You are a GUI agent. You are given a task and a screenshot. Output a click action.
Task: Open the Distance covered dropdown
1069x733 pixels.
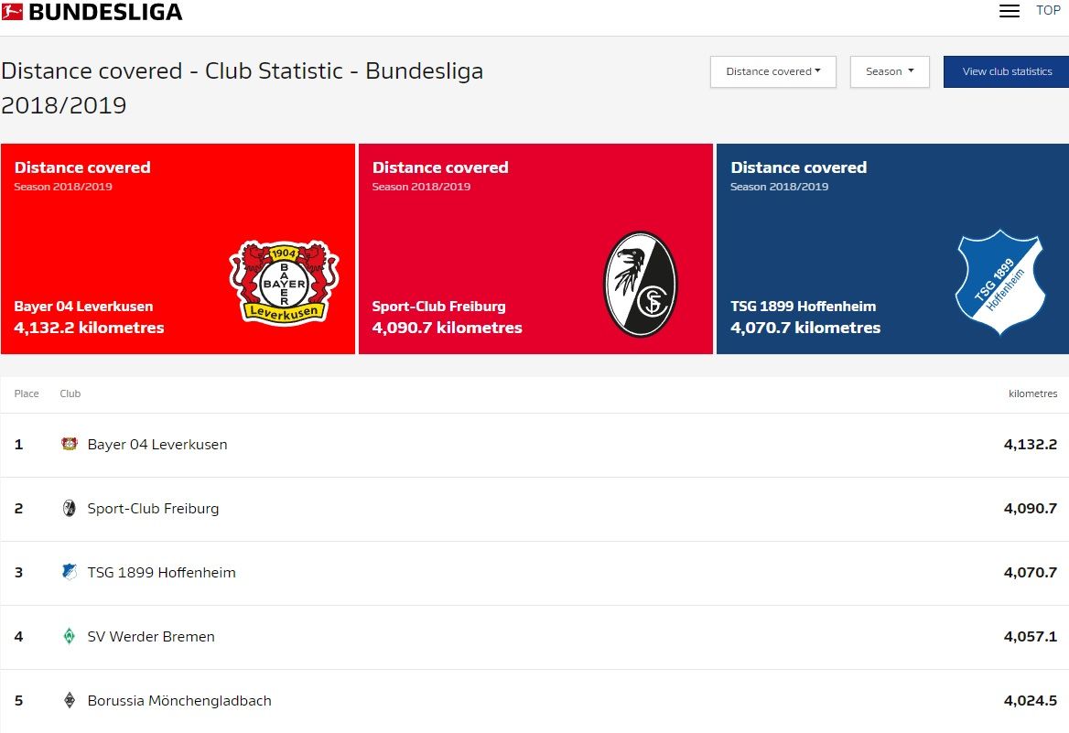[x=772, y=71]
